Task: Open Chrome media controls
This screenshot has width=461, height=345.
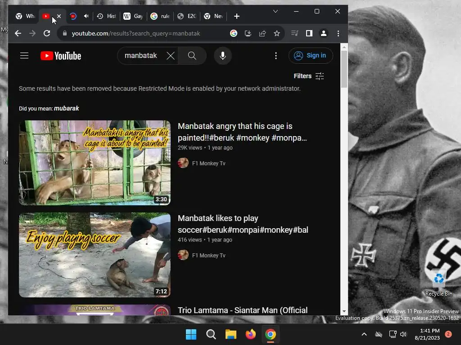Action: [294, 33]
